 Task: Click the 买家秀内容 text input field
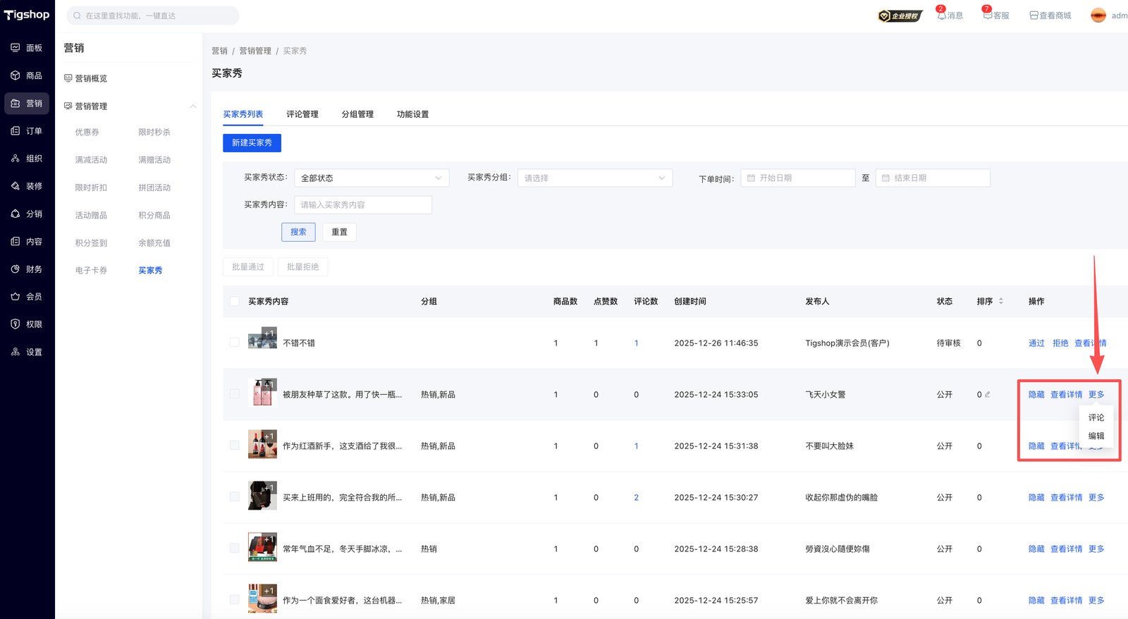point(362,205)
